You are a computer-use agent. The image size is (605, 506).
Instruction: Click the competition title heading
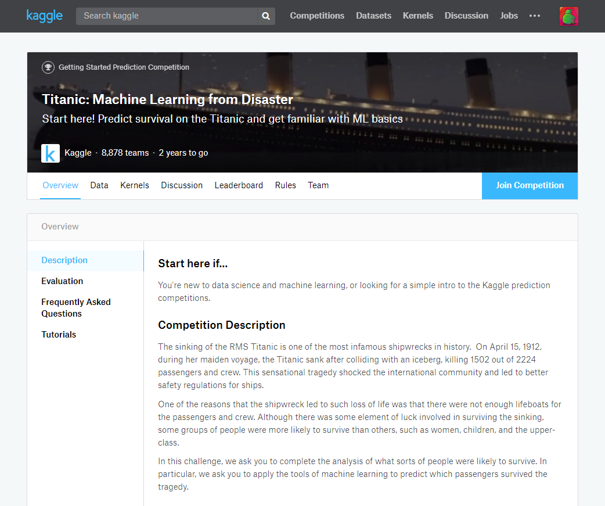[x=167, y=99]
